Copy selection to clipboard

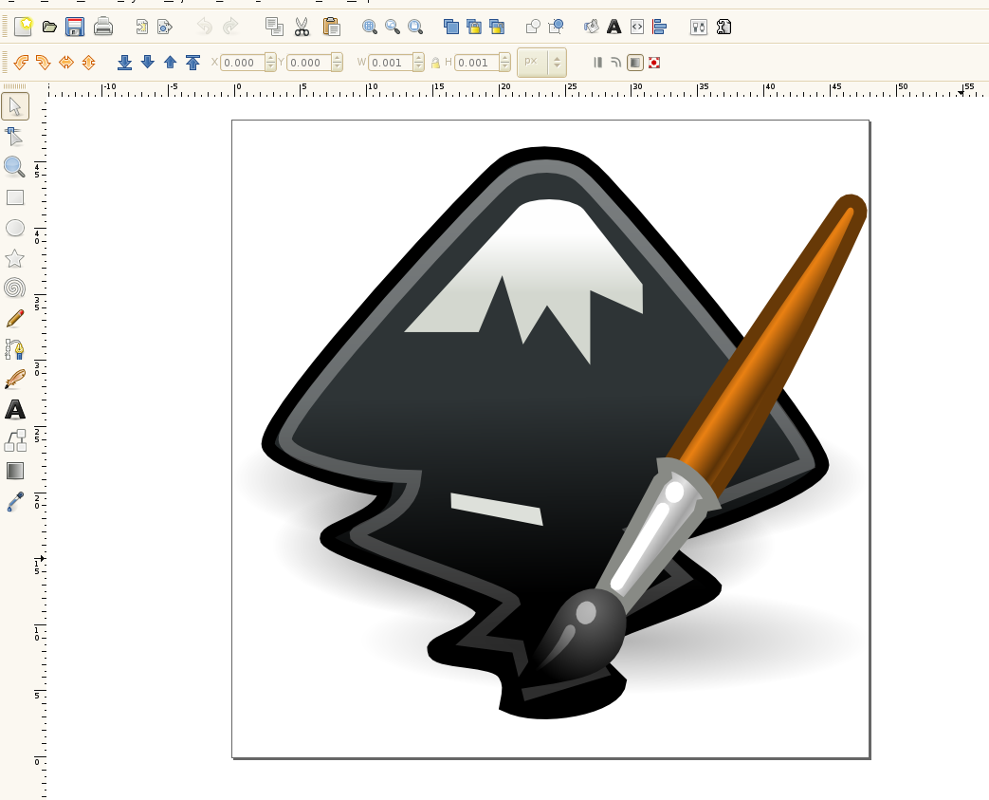click(x=274, y=27)
